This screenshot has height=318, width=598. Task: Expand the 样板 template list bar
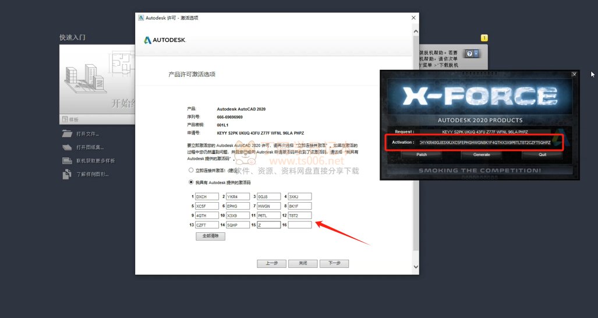[97, 119]
